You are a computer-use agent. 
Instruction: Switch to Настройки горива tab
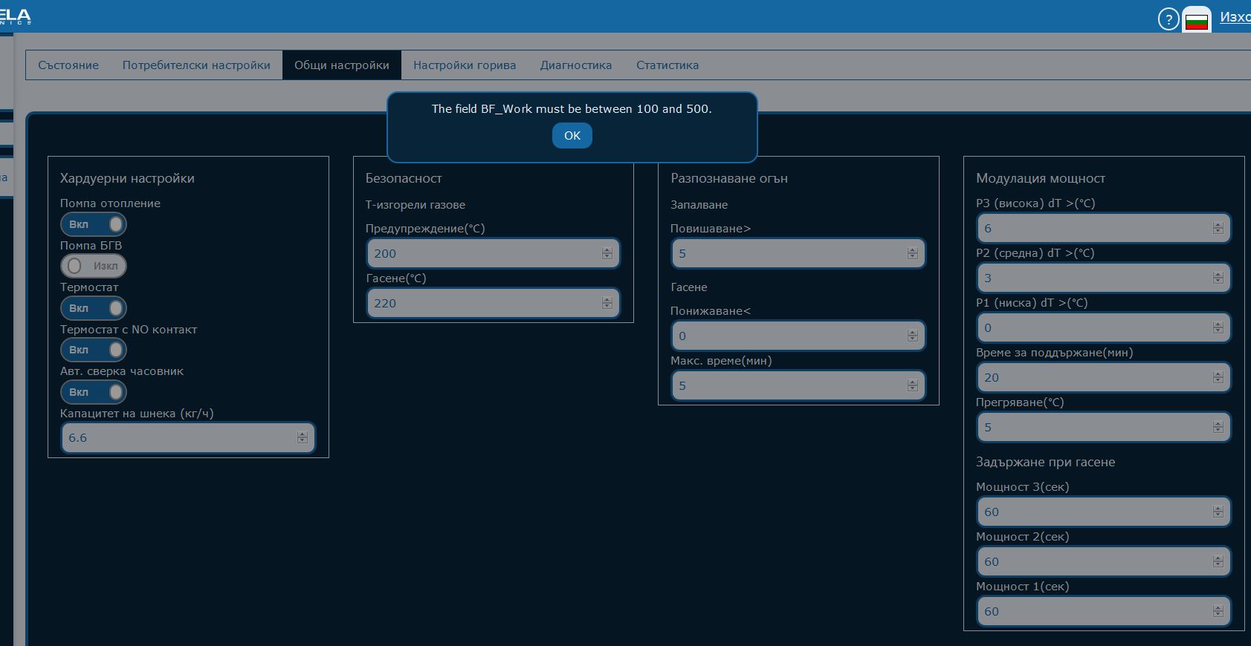(465, 65)
